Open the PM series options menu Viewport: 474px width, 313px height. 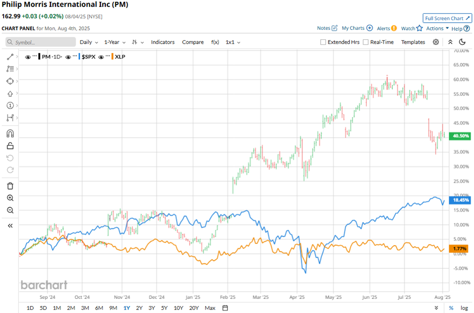(34, 56)
